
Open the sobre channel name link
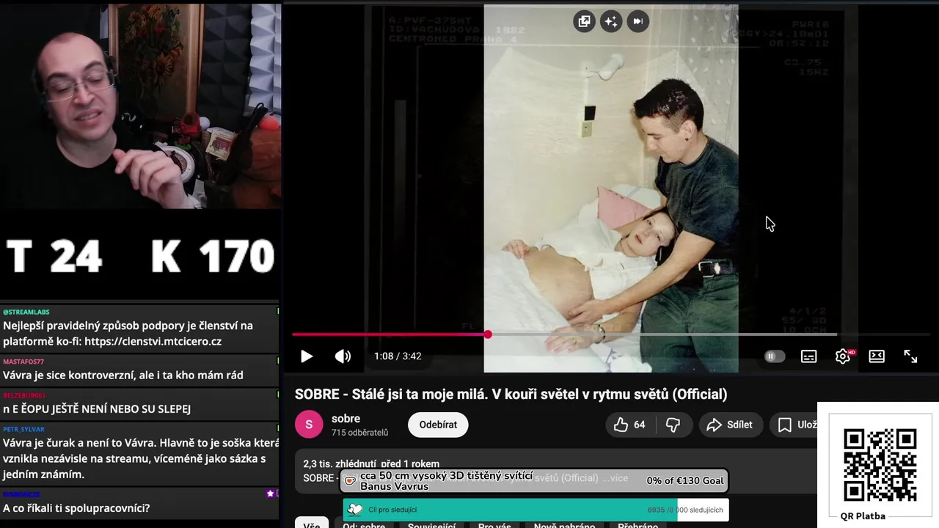pos(346,419)
